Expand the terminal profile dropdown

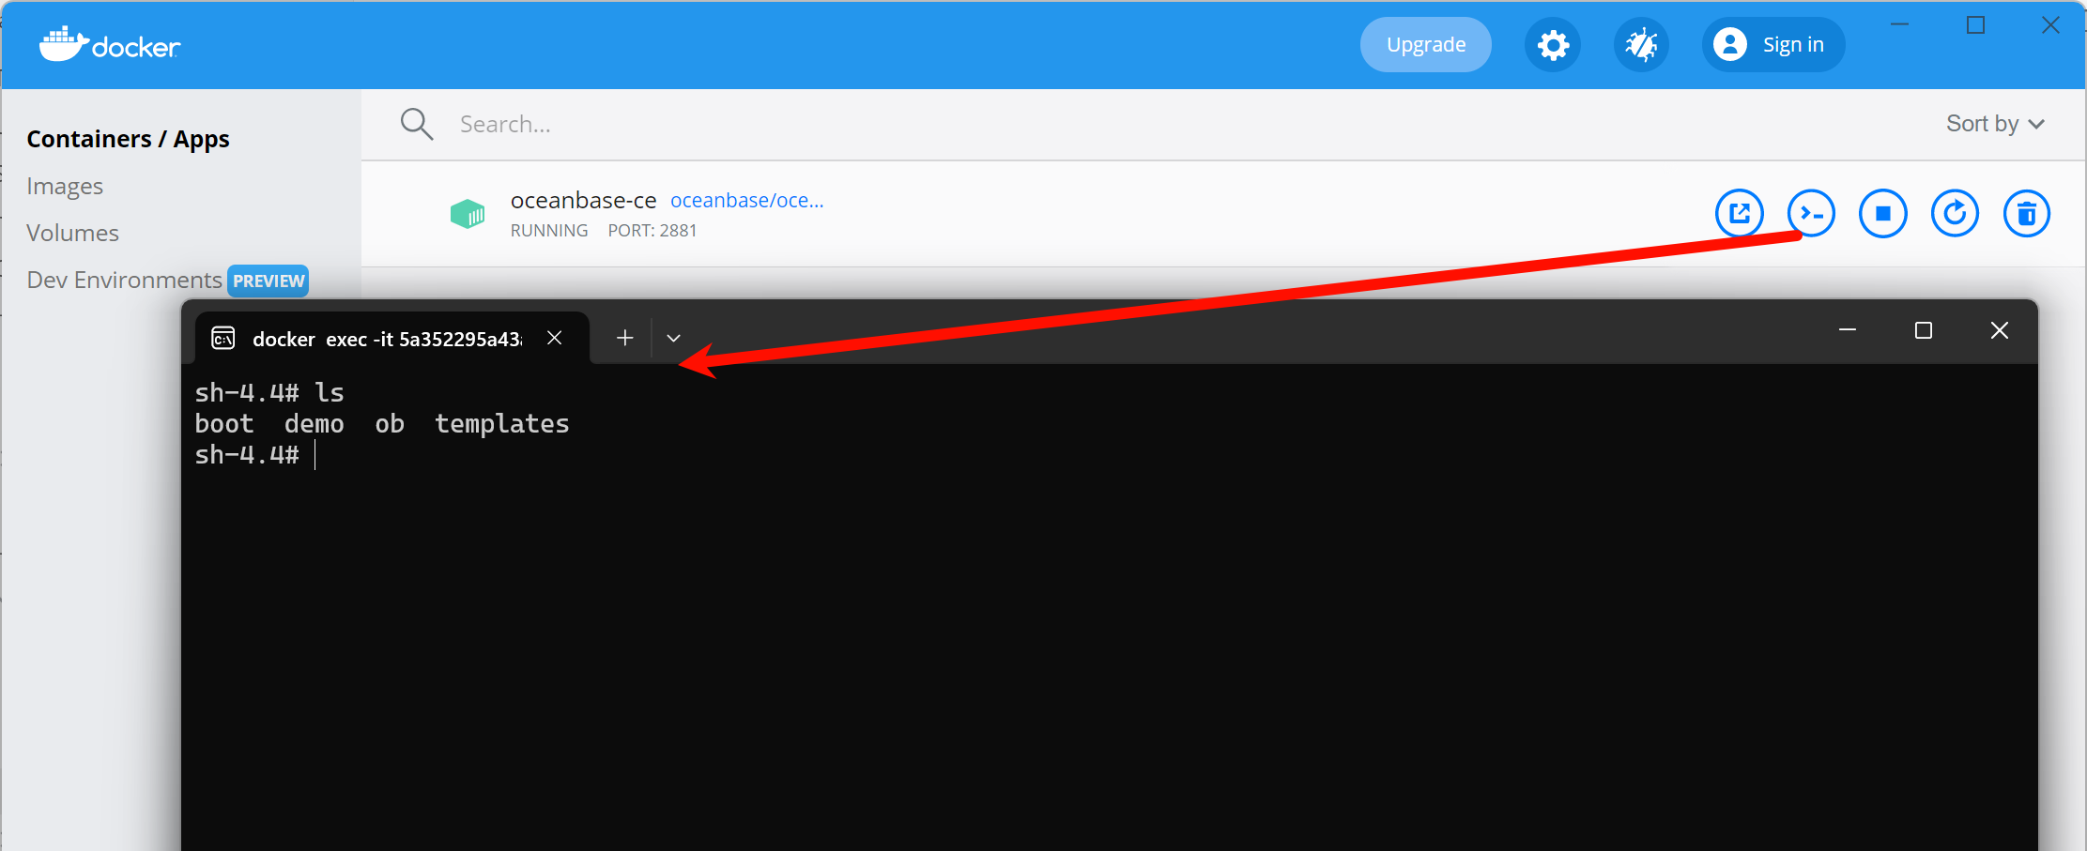(673, 338)
